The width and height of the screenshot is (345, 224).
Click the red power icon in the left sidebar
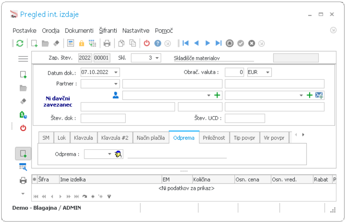coord(23,128)
